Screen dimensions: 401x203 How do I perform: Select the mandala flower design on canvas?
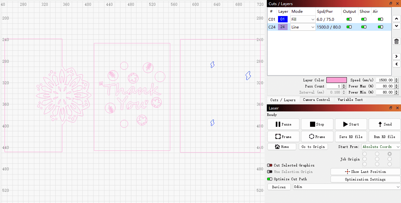click(64, 95)
